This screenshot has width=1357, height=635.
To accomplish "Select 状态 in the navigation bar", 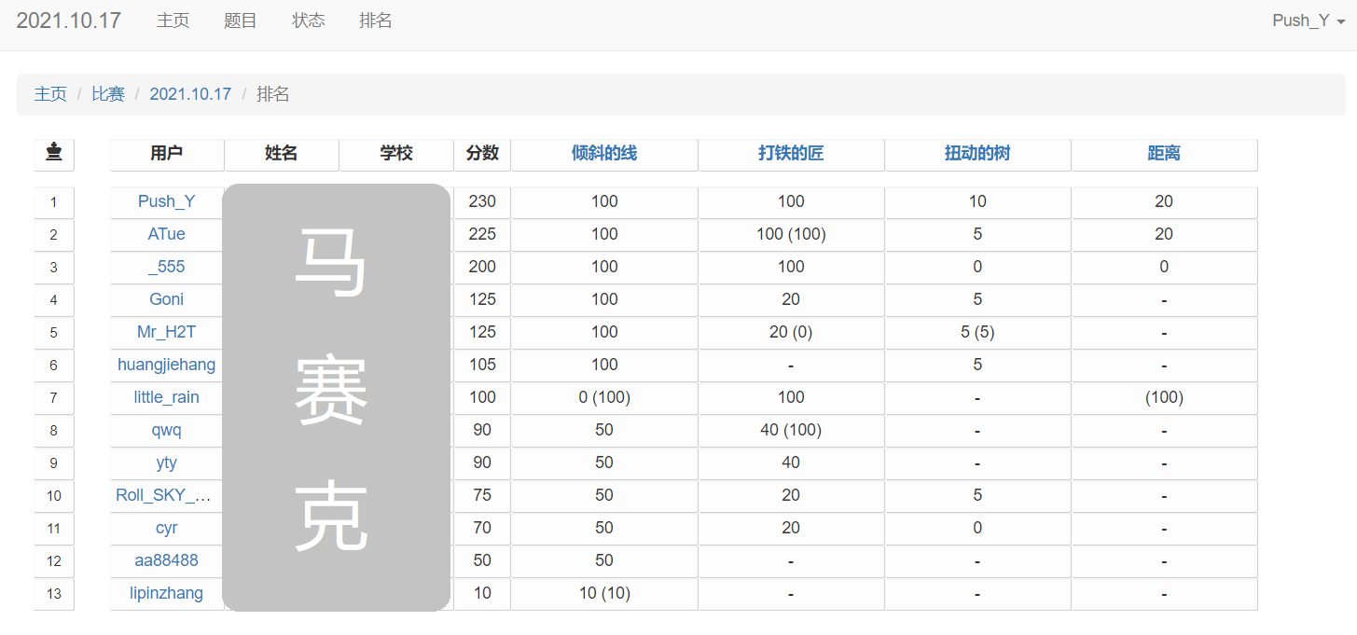I will point(308,21).
